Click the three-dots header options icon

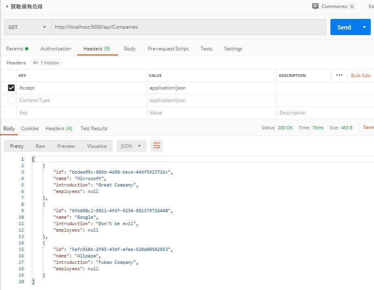pos(339,75)
